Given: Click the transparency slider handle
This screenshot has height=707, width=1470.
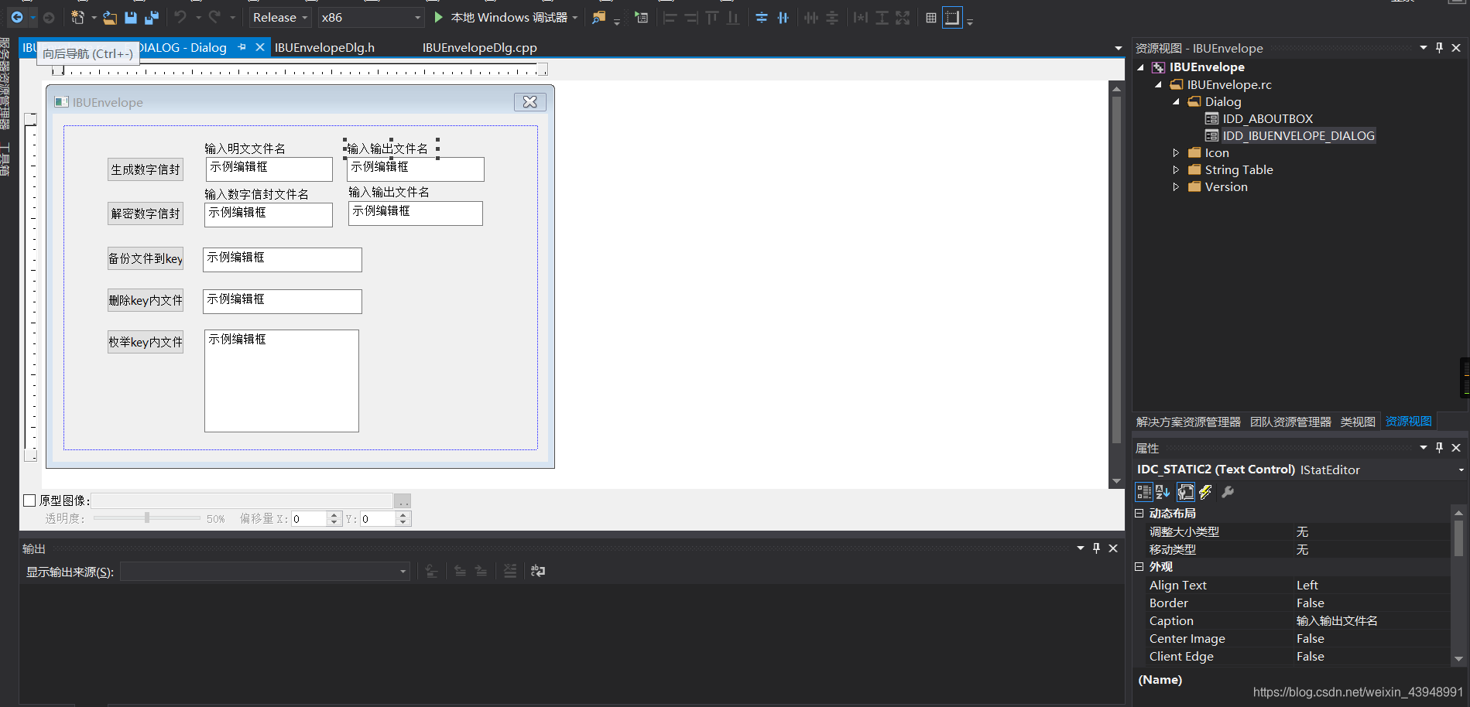Looking at the screenshot, I should [x=146, y=517].
